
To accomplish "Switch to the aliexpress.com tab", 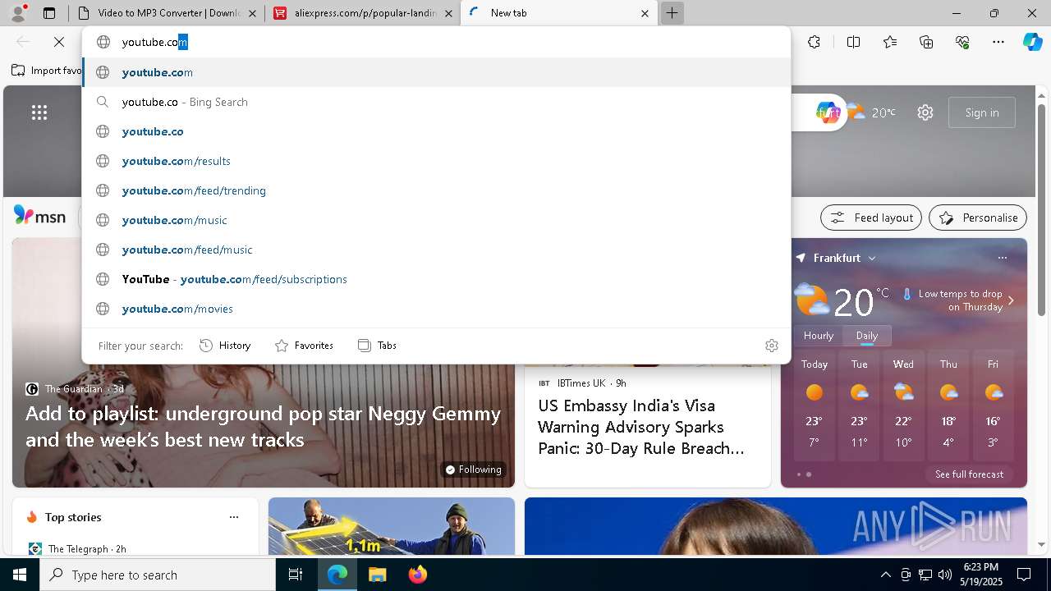I will [x=363, y=13].
